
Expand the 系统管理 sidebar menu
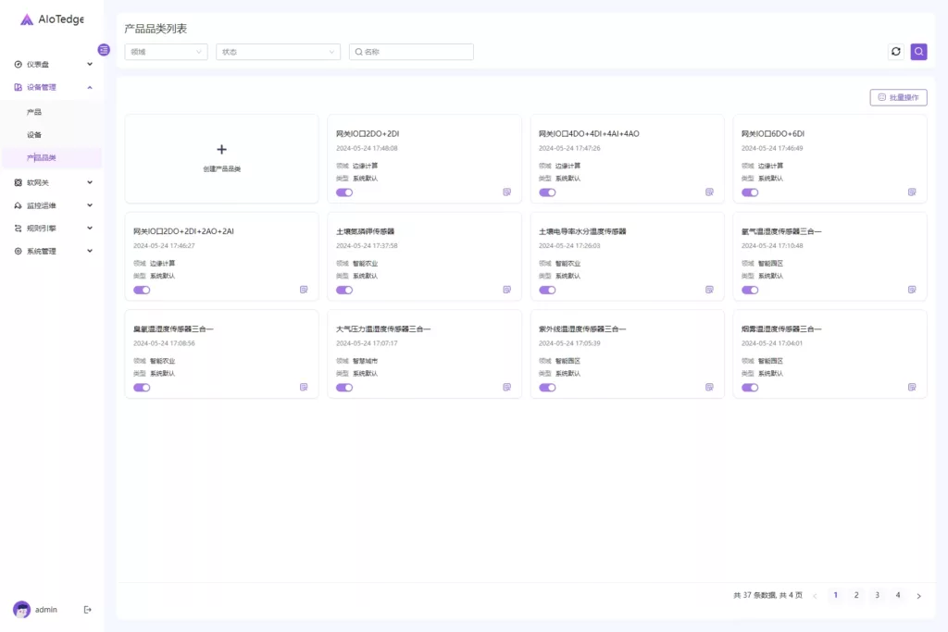[53, 251]
